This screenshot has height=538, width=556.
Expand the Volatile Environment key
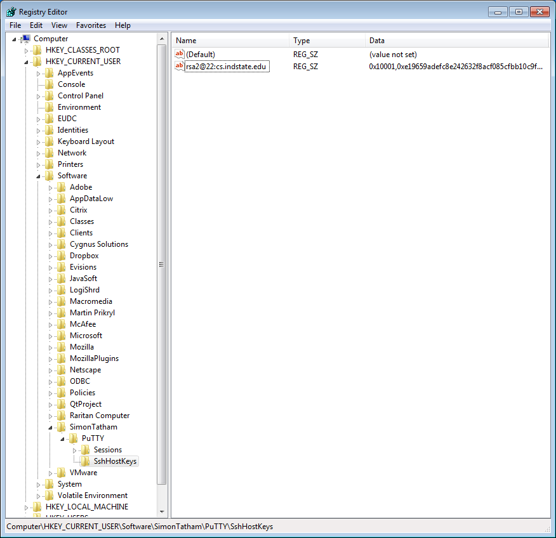click(x=38, y=496)
